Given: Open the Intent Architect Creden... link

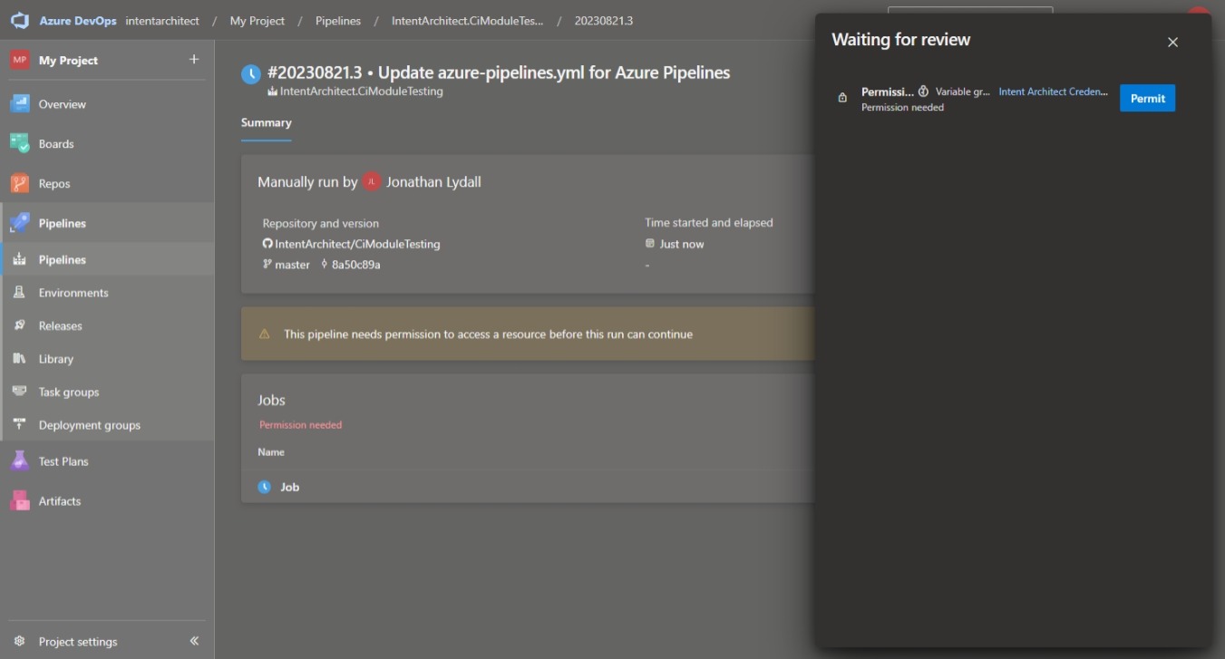Looking at the screenshot, I should point(1054,92).
